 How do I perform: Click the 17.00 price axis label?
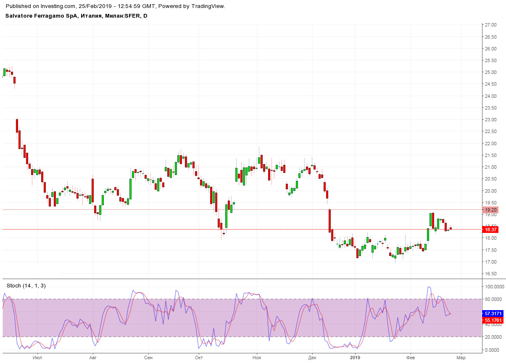point(491,262)
